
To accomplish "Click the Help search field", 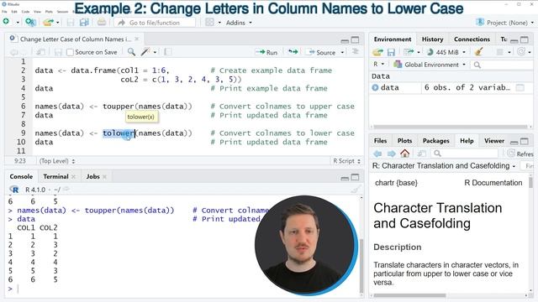I will coord(465,154).
